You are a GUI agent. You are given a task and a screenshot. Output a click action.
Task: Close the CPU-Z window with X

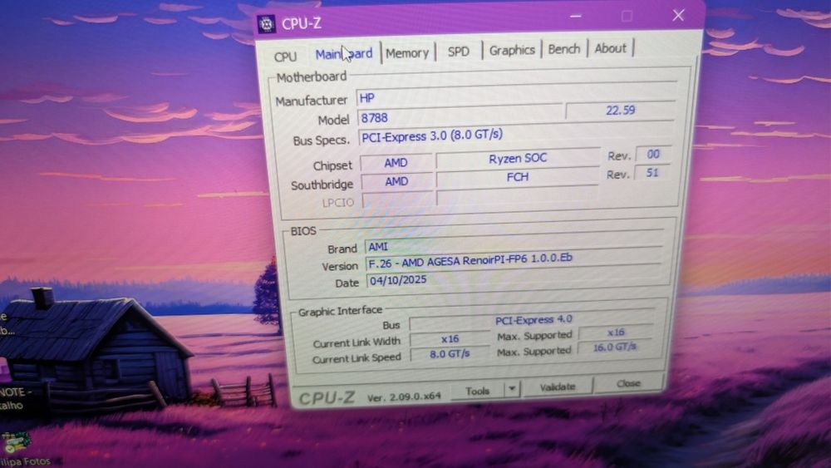point(678,15)
